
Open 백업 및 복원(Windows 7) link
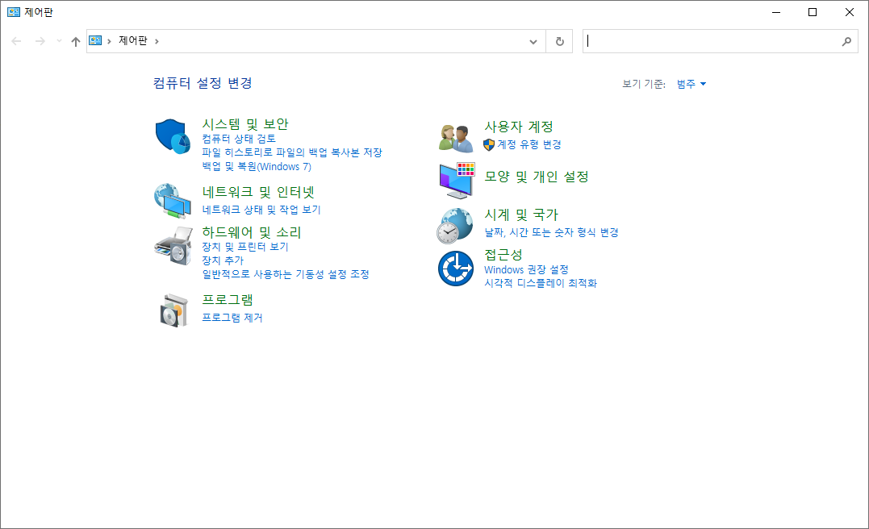[x=257, y=166]
